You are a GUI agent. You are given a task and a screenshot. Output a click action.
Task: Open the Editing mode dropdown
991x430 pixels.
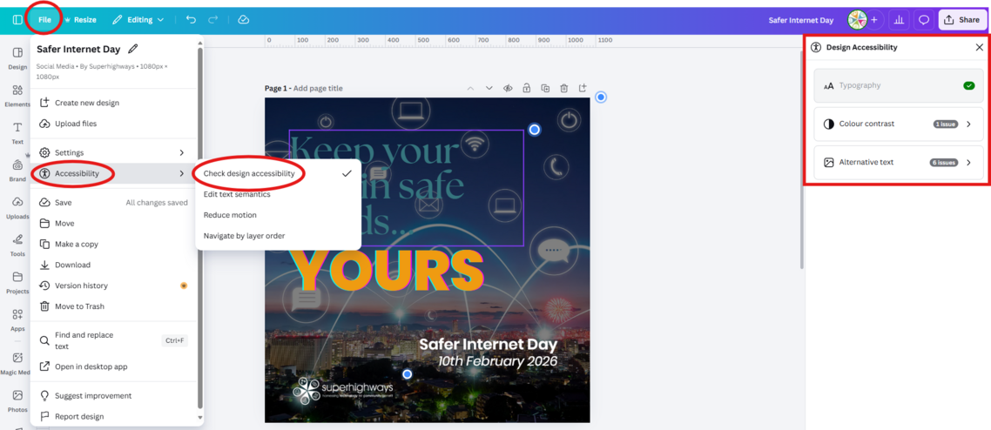coord(138,19)
